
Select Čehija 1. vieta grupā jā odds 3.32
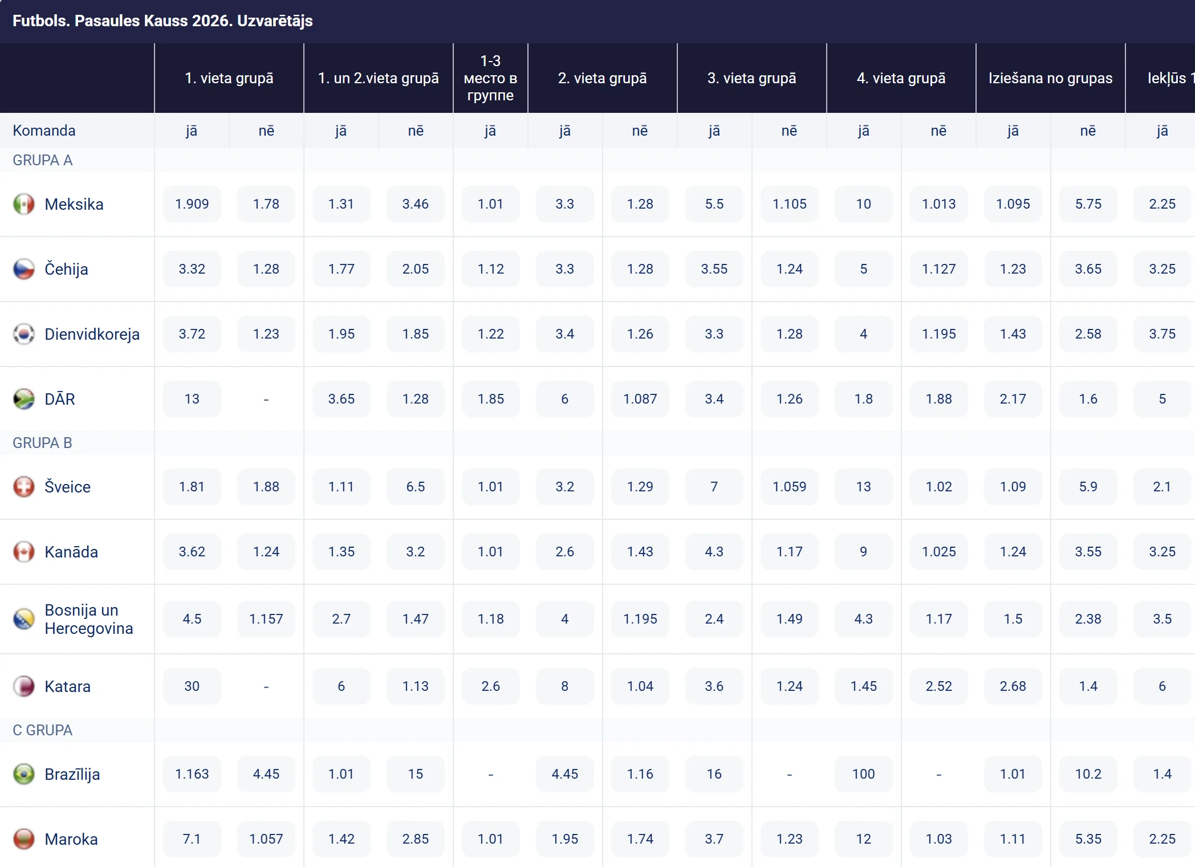point(192,269)
